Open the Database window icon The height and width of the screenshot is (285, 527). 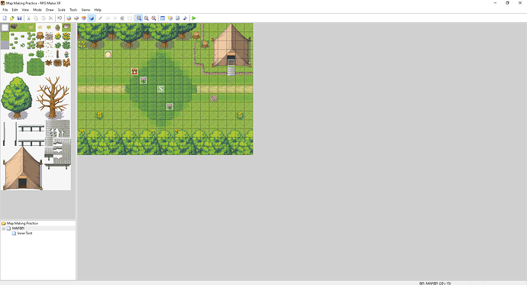coord(163,18)
